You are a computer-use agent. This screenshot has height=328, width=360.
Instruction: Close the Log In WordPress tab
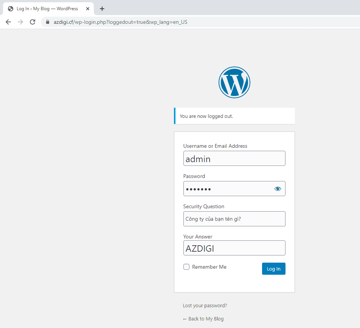point(88,9)
